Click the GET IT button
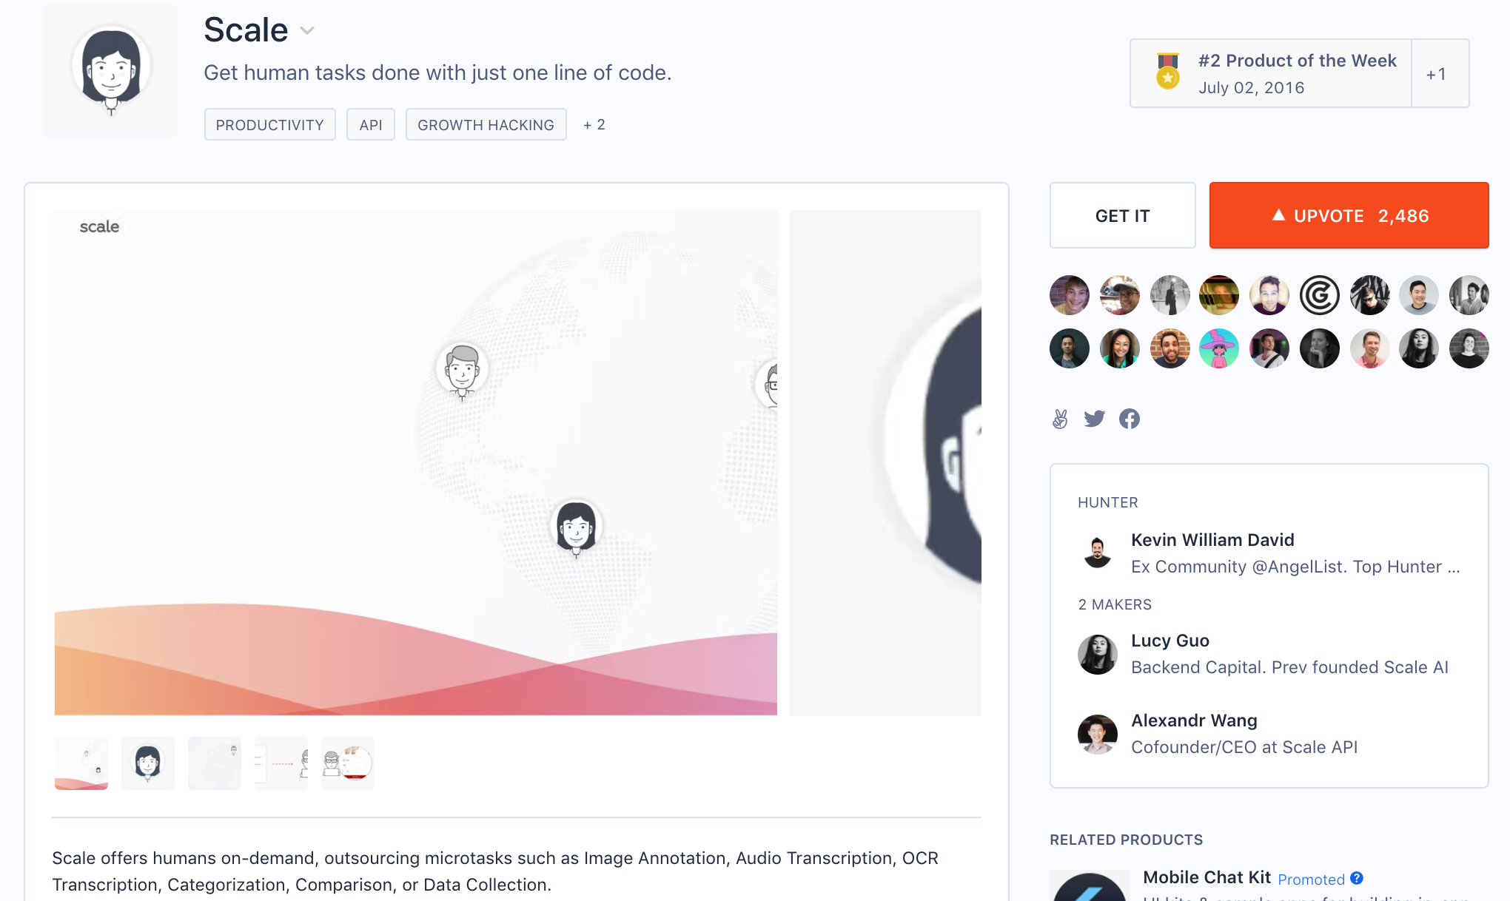Screen dimensions: 1510x901 click(x=1122, y=215)
